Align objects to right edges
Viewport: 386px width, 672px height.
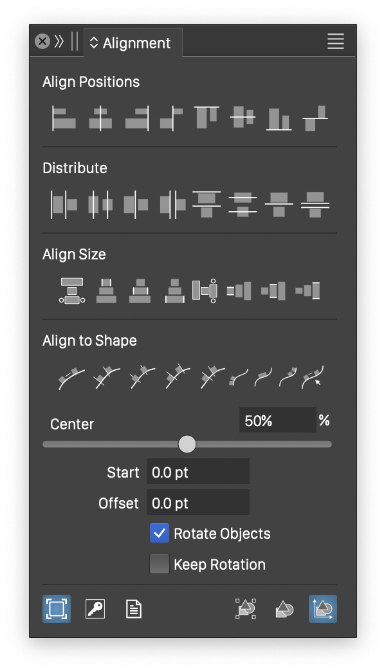[x=136, y=118]
